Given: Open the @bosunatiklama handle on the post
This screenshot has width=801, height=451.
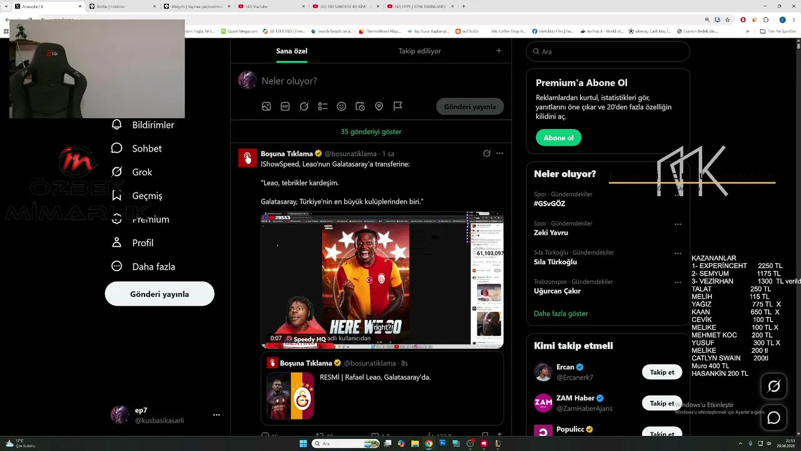Looking at the screenshot, I should coord(350,154).
